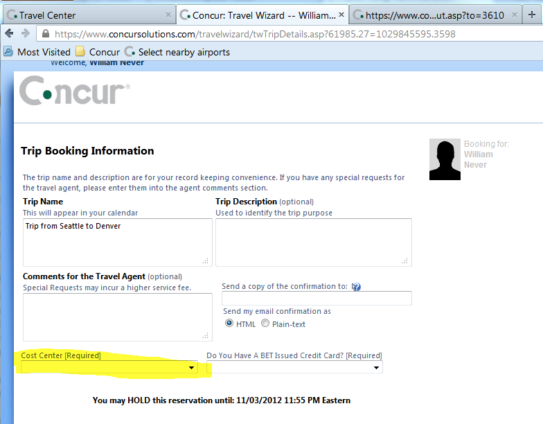Click the browser back arrow

[x=10, y=33]
